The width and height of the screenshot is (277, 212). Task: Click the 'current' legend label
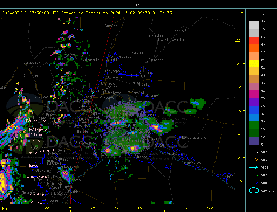267,191
